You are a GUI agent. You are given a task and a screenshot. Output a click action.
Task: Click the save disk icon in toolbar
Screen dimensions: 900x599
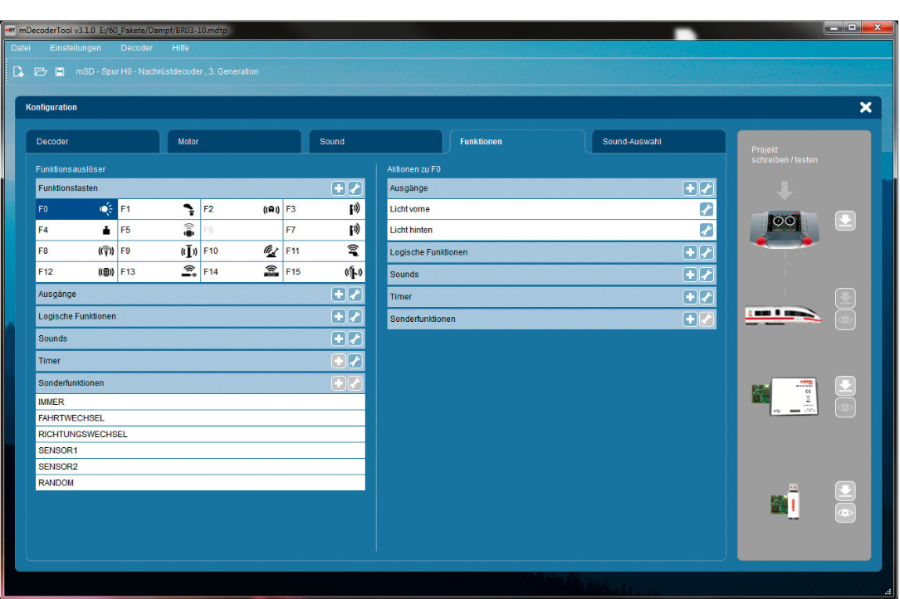pyautogui.click(x=60, y=72)
